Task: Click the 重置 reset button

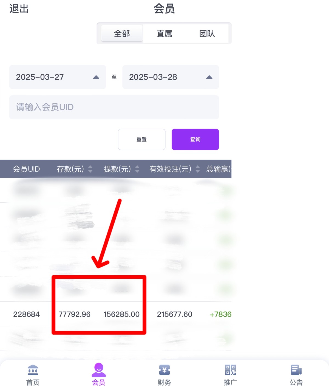Action: [x=141, y=139]
